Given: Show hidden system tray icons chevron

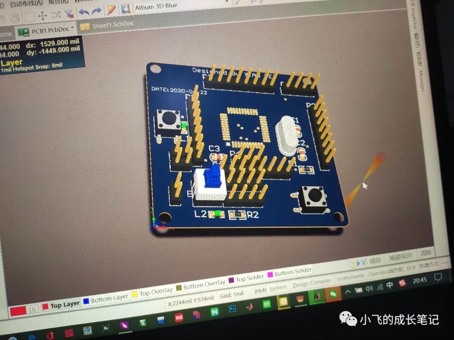Looking at the screenshot, I should (348, 291).
